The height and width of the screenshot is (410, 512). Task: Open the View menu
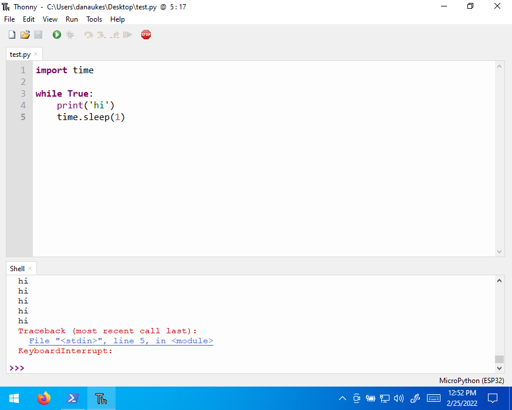[50, 19]
